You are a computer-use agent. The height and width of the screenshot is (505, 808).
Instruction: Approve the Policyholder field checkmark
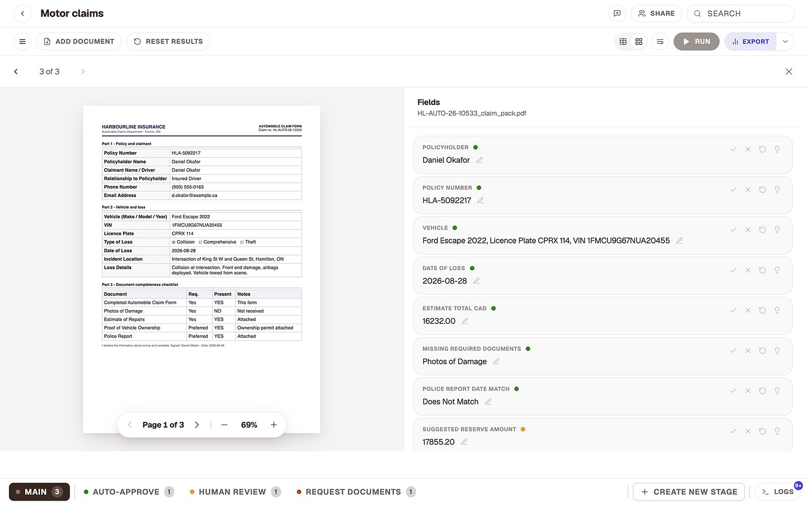(x=733, y=149)
